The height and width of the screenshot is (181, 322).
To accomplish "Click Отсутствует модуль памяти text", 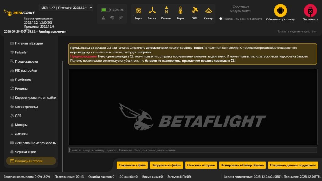I will [241, 9].
